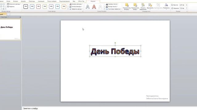Apply the black outline shape style
Image resolution: width=197 pixels, height=110 pixels.
[26, 6]
